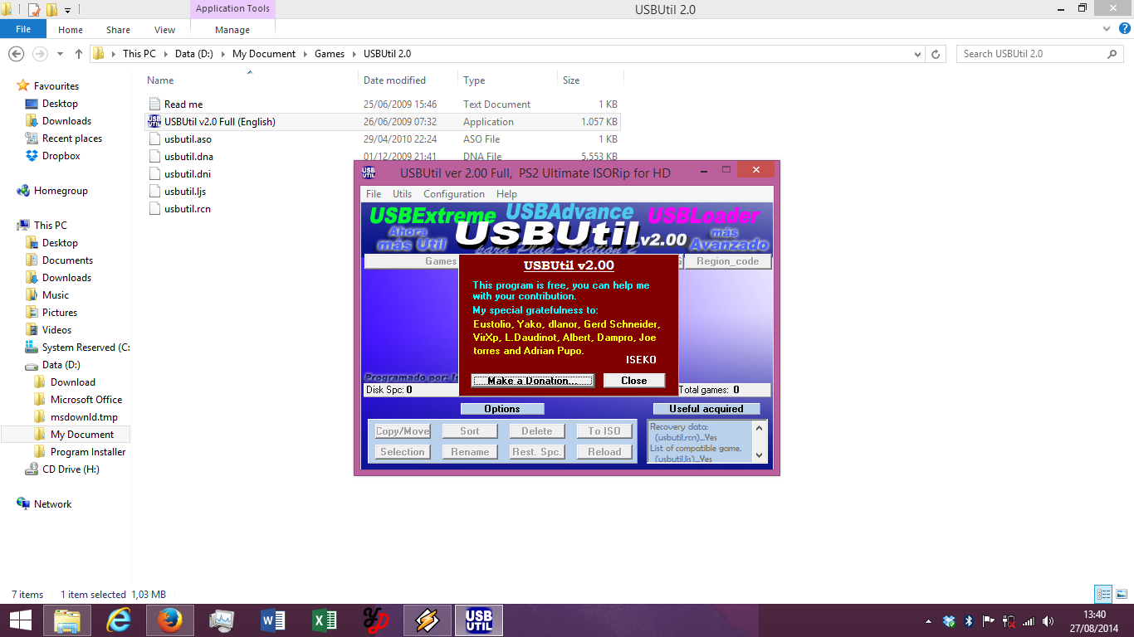Go back in Explorer navigation
This screenshot has height=637, width=1134.
pos(16,54)
